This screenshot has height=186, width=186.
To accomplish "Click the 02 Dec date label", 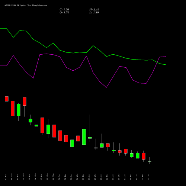I will (x=65, y=177).
